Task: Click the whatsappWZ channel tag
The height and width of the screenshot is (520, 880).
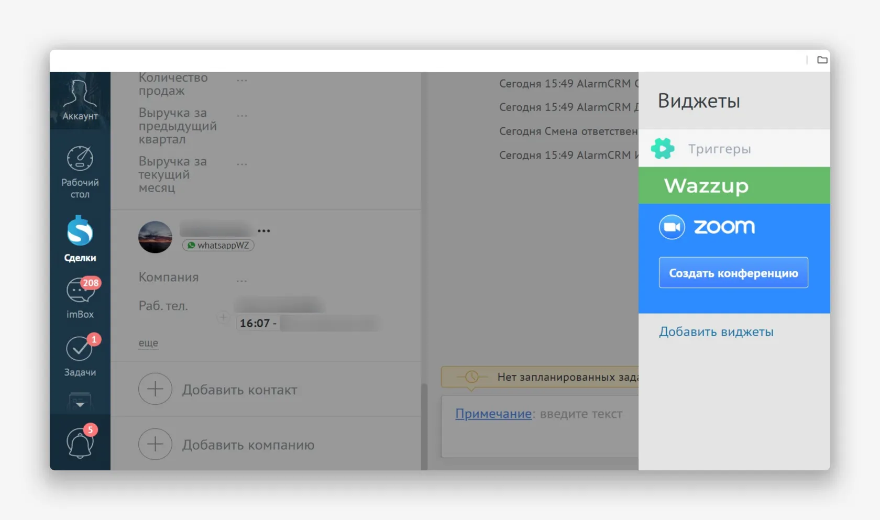Action: [x=218, y=245]
